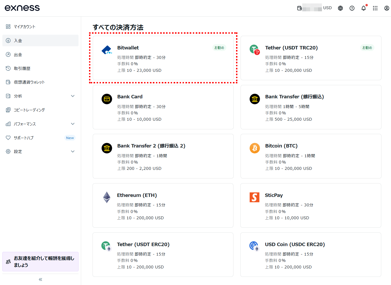Click the USD Coin USDC icon
The height and width of the screenshot is (285, 391).
point(254,246)
